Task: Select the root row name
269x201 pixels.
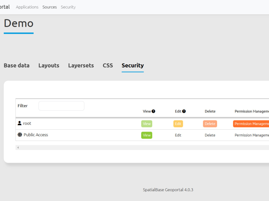Action: 27,123
